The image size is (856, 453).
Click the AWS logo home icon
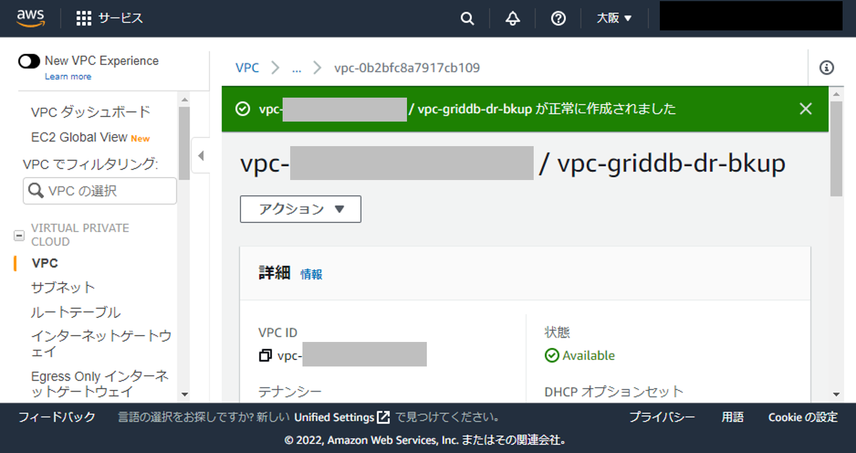(x=30, y=18)
